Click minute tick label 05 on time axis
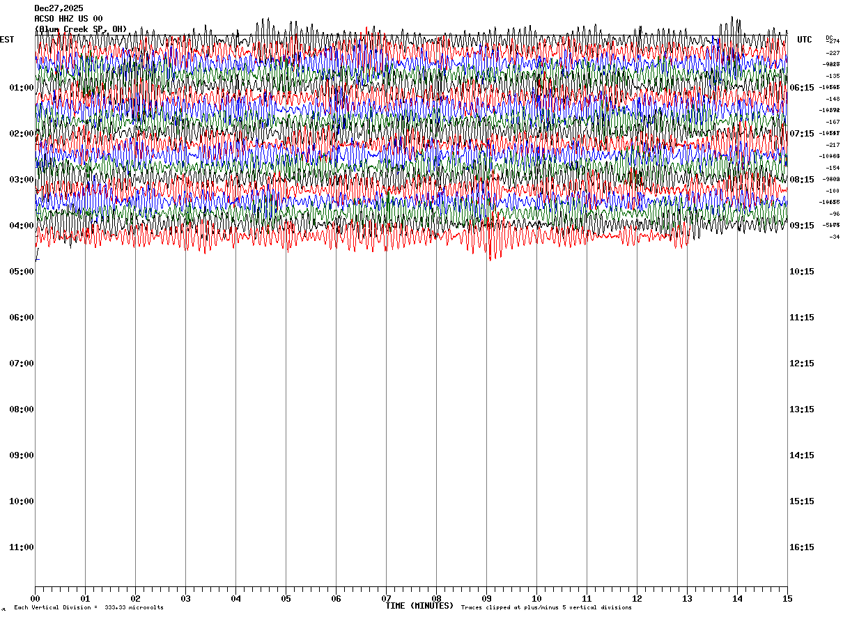The width and height of the screenshot is (843, 617). pos(286,598)
